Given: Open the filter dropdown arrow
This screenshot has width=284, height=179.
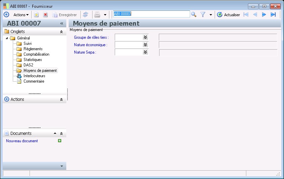Looking at the screenshot, I should 211,15.
